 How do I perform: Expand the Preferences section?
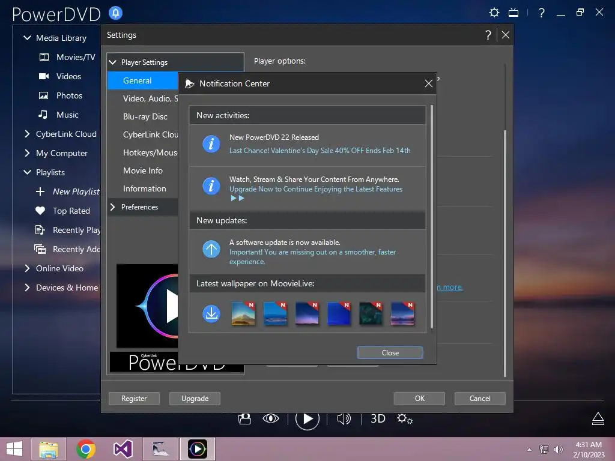point(113,206)
